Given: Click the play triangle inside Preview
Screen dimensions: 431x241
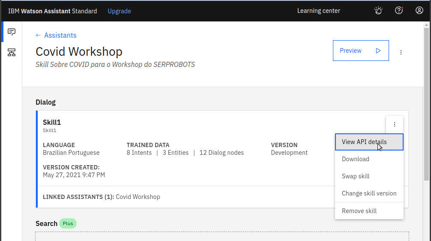Looking at the screenshot, I should click(x=378, y=51).
